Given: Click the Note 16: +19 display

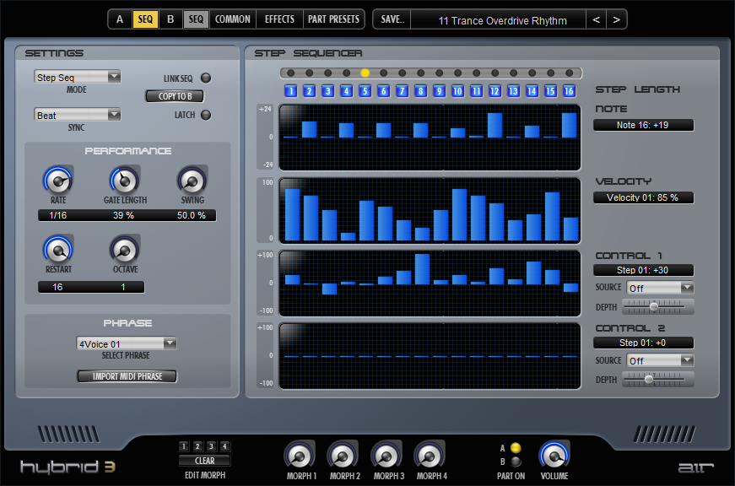Looking at the screenshot, I should coord(643,125).
